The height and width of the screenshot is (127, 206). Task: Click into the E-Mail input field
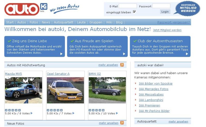tap(127, 6)
